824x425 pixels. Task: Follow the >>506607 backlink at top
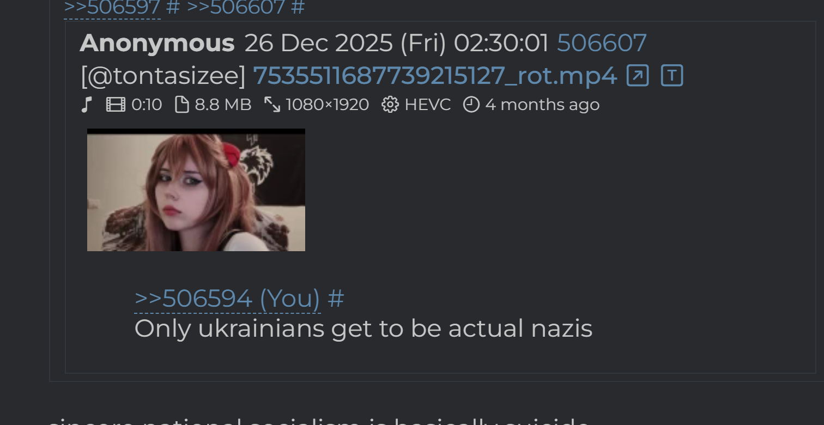coord(236,8)
